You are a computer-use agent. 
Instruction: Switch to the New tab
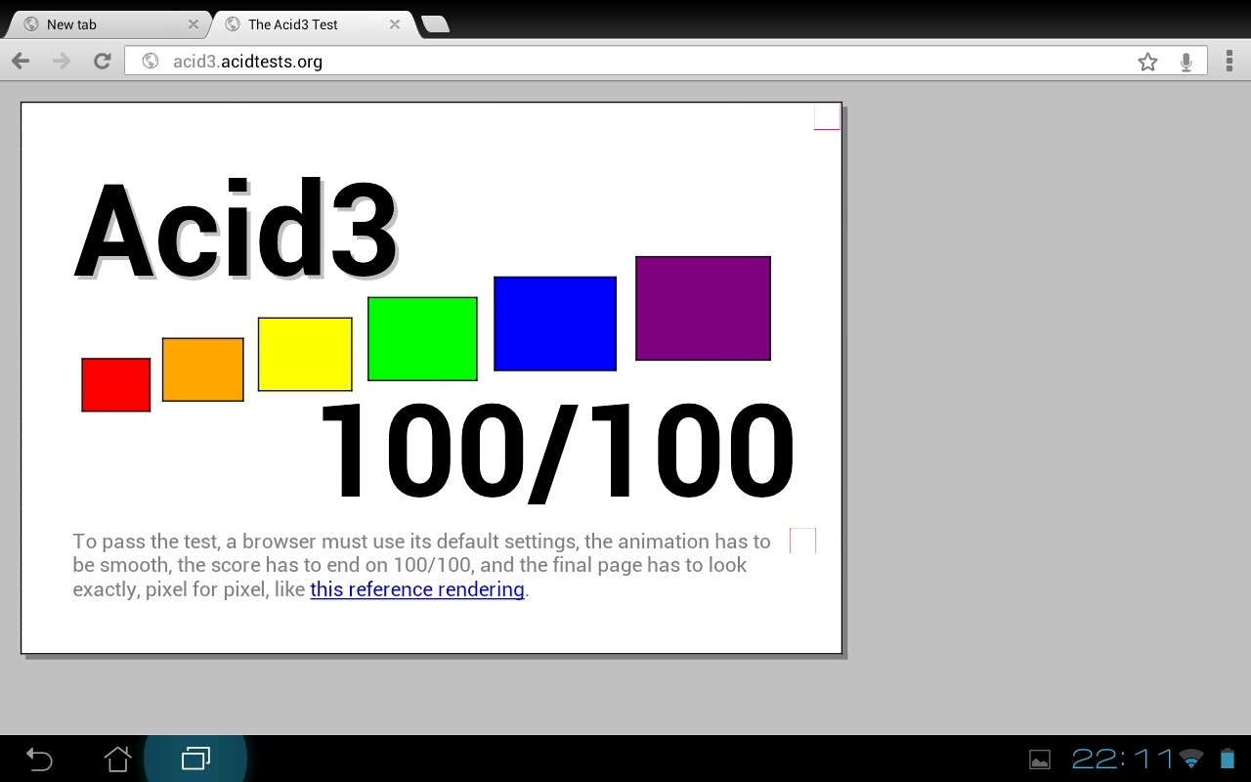click(x=98, y=23)
